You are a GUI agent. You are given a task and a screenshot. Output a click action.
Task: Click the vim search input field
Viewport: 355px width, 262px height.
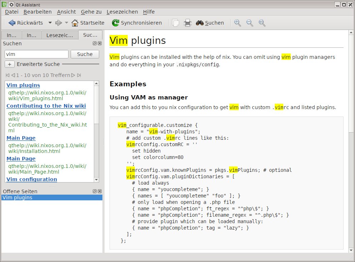point(36,54)
